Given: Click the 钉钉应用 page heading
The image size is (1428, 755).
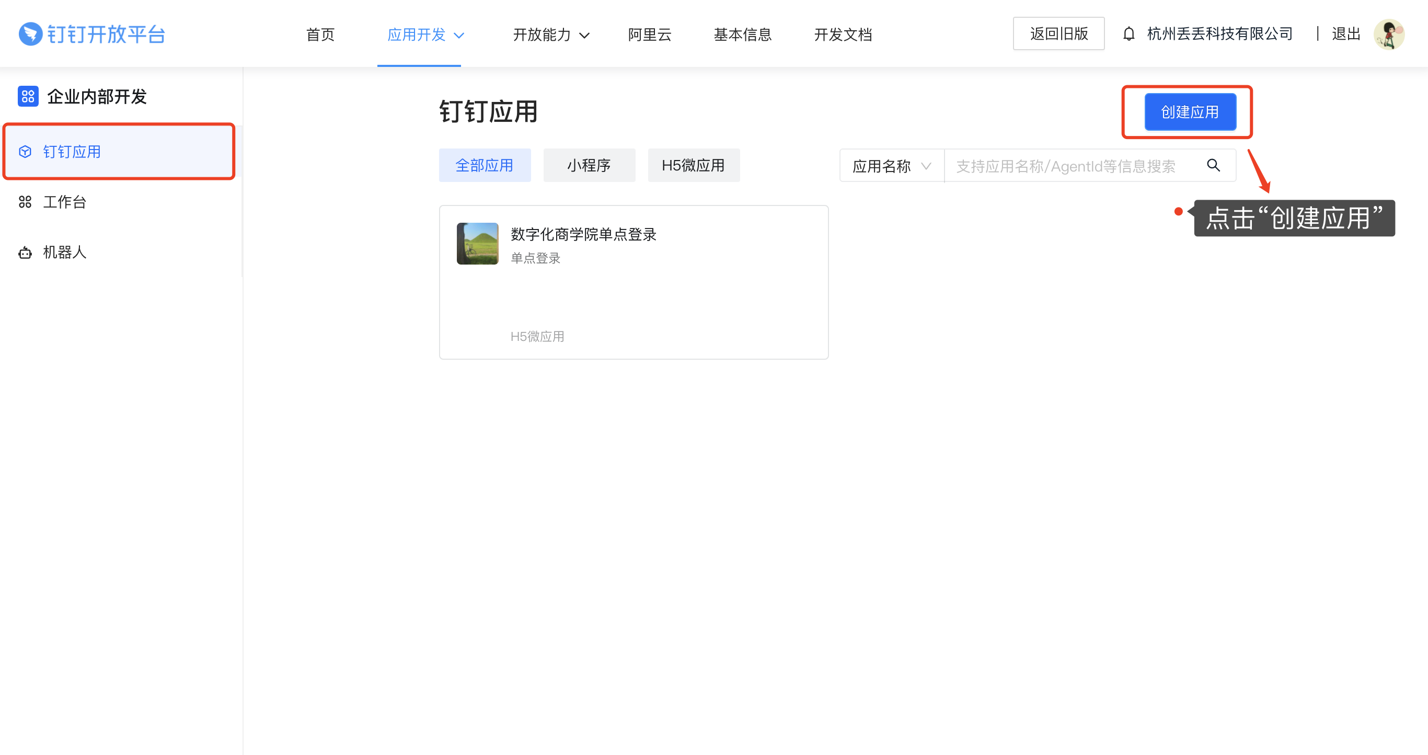Looking at the screenshot, I should tap(488, 111).
